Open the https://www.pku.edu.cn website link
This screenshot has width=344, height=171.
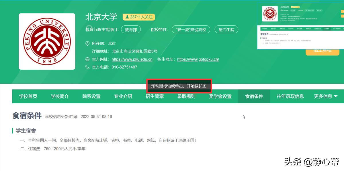tap(132, 59)
